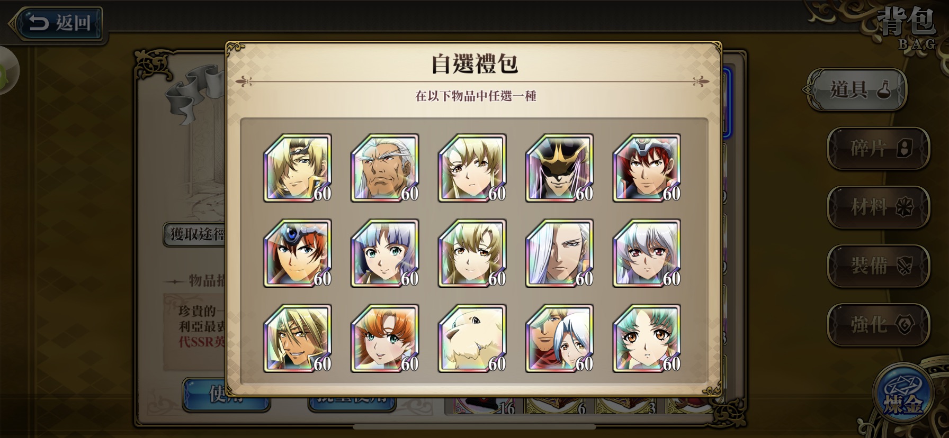The width and height of the screenshot is (949, 438).
Task: Select the blond hero with headband portrait
Action: point(298,168)
